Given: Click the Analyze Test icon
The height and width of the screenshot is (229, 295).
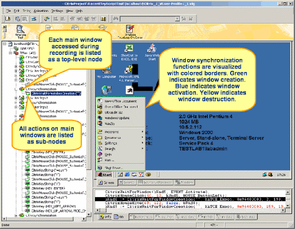Looking at the screenshot, I should pos(20,31).
